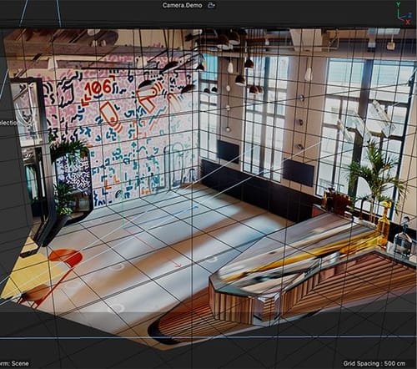Click the XYZ orientation axis gizmo
Screen dimensions: 417x369
click(404, 13)
